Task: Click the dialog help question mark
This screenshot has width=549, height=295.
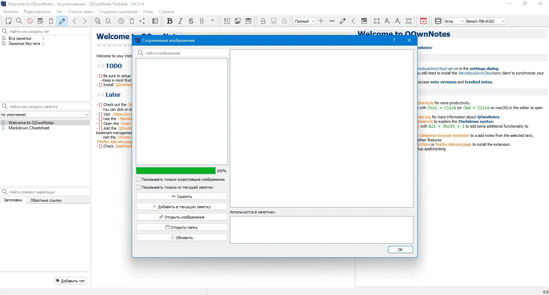Action: coord(394,40)
